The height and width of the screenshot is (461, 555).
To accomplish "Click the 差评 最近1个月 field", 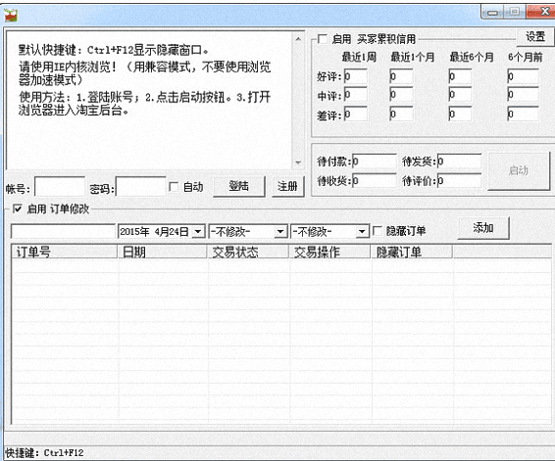I will 401,114.
